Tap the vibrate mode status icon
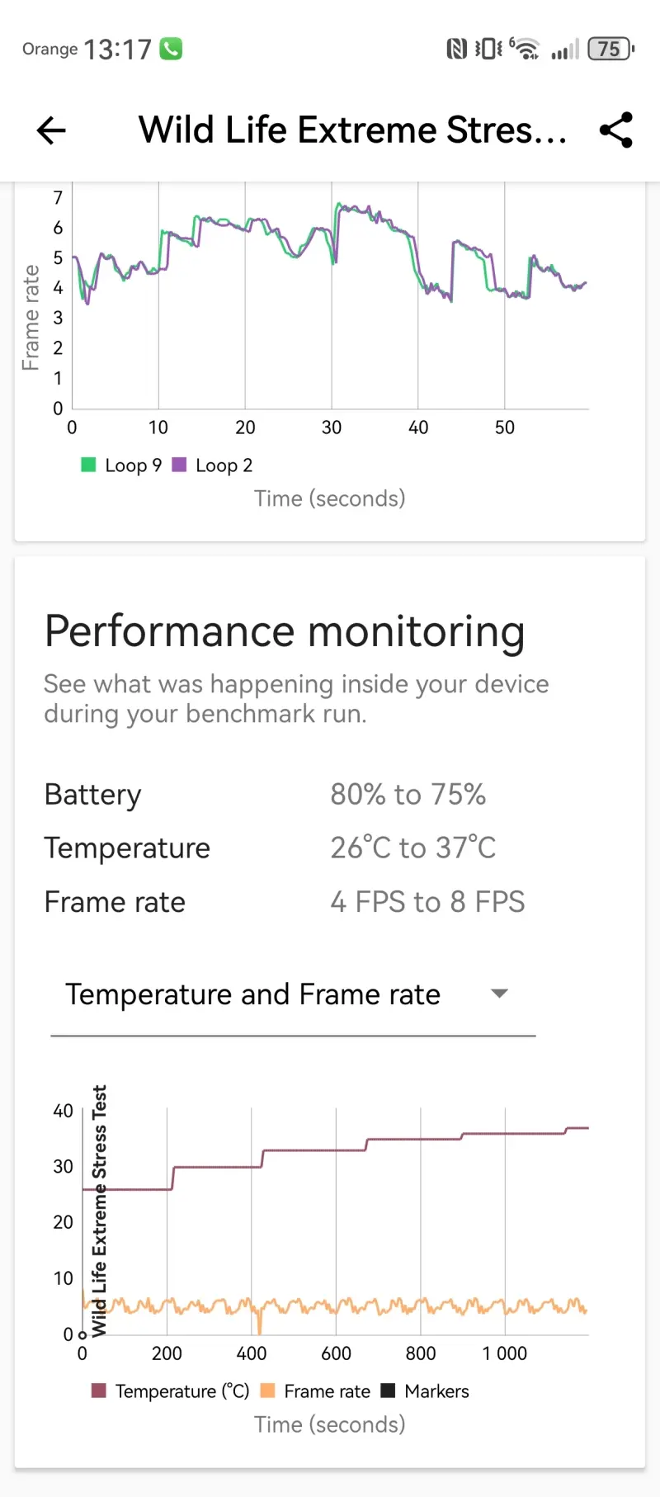This screenshot has width=660, height=1497. coord(488,50)
